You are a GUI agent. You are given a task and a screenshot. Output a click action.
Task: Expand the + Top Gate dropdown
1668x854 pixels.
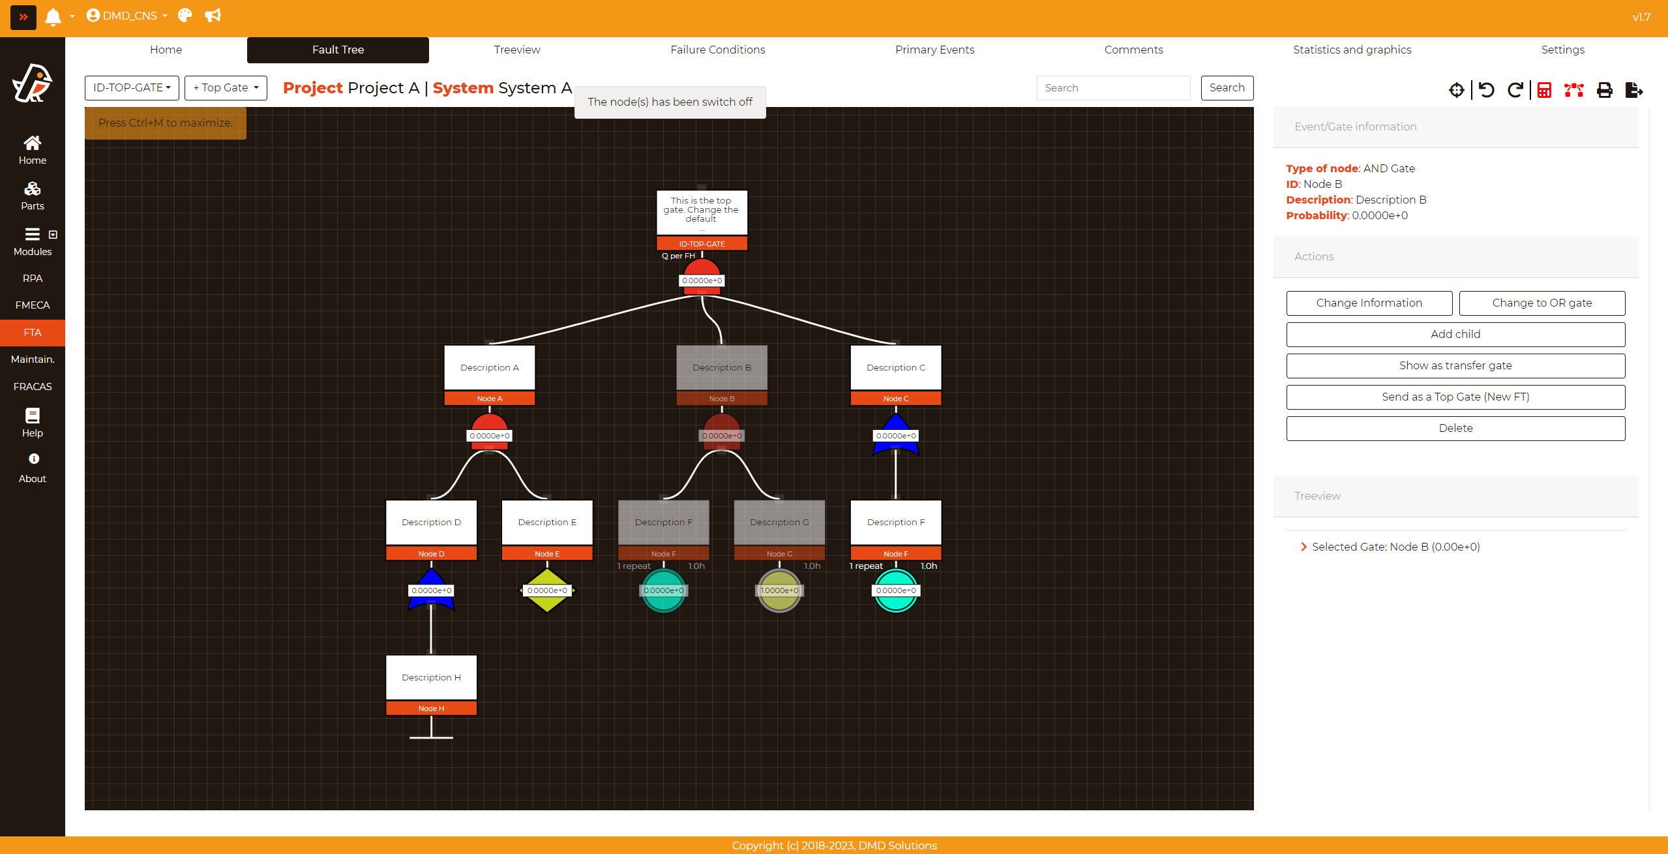[x=226, y=87]
